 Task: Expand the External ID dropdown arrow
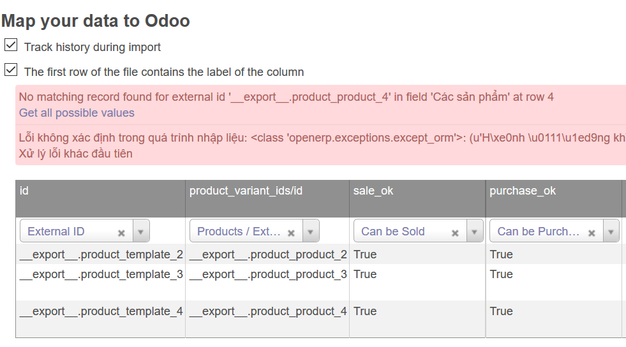(141, 232)
